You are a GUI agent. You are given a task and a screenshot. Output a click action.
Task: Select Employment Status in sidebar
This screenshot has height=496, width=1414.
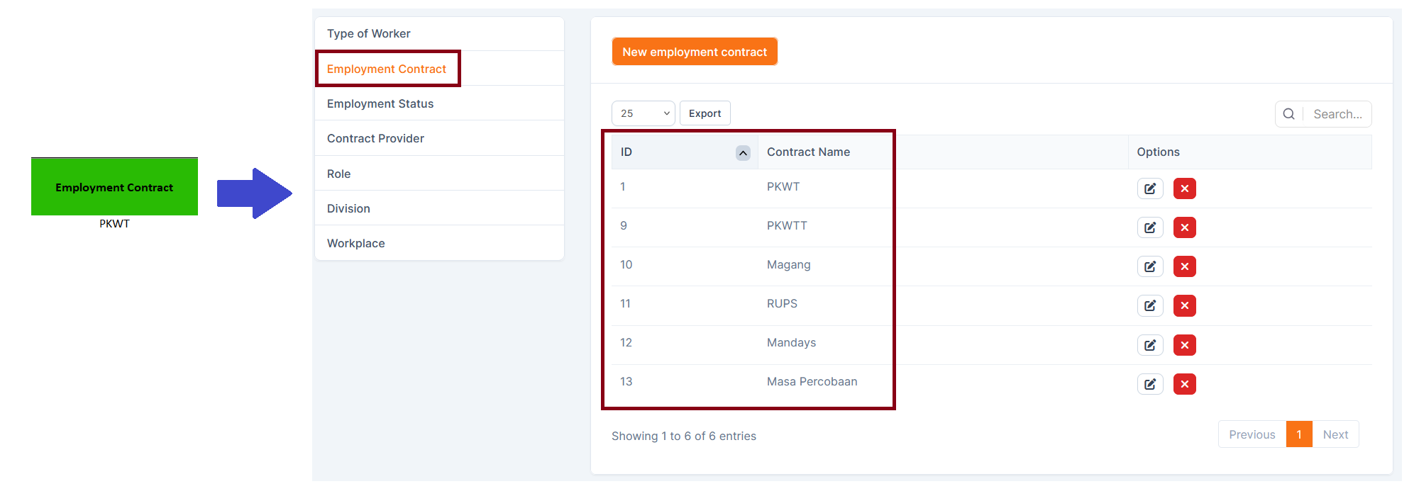point(380,104)
